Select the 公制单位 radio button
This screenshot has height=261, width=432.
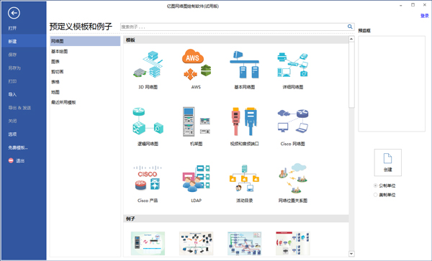(x=375, y=186)
